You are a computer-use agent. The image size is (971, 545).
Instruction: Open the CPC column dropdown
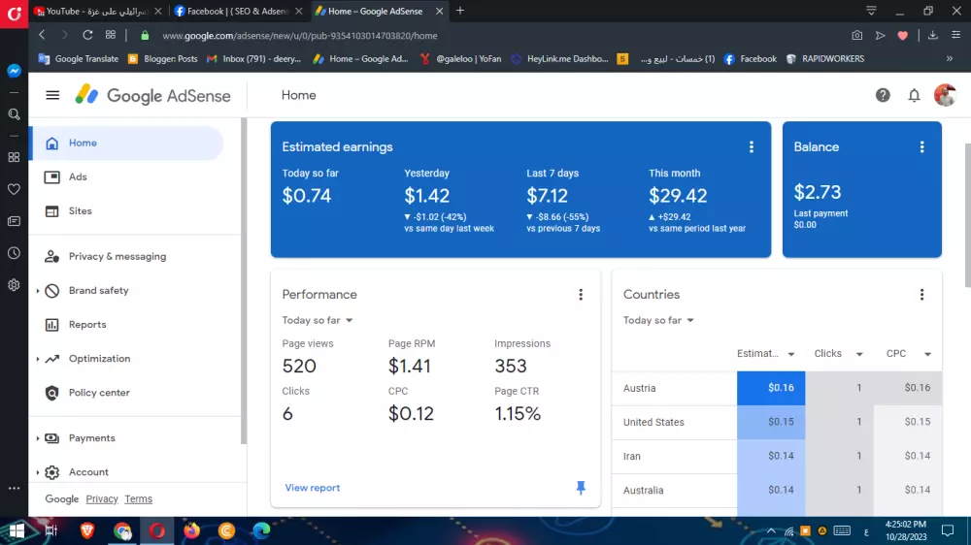coord(927,354)
